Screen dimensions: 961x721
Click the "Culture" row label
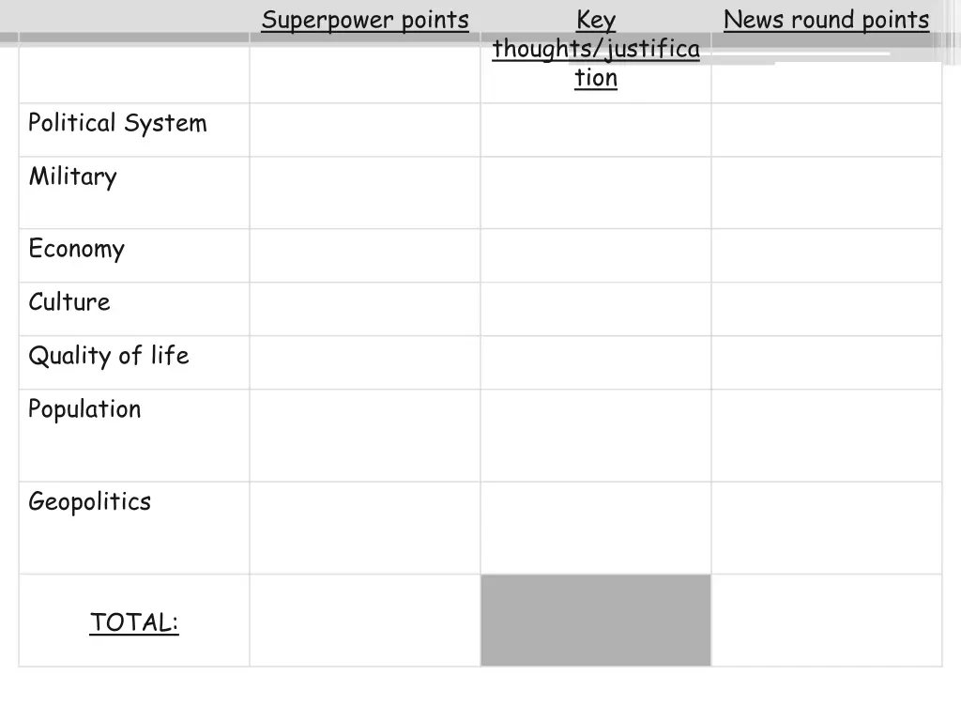click(x=69, y=302)
